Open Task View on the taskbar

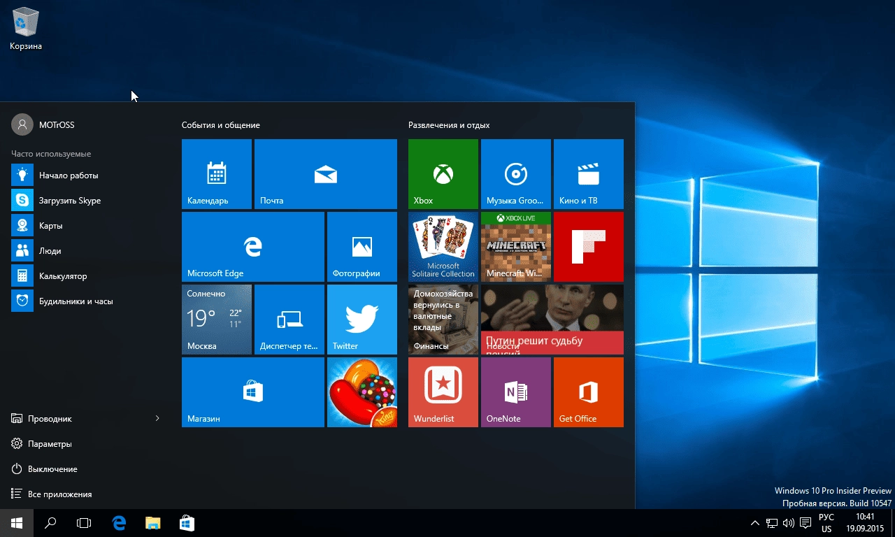[x=84, y=523]
